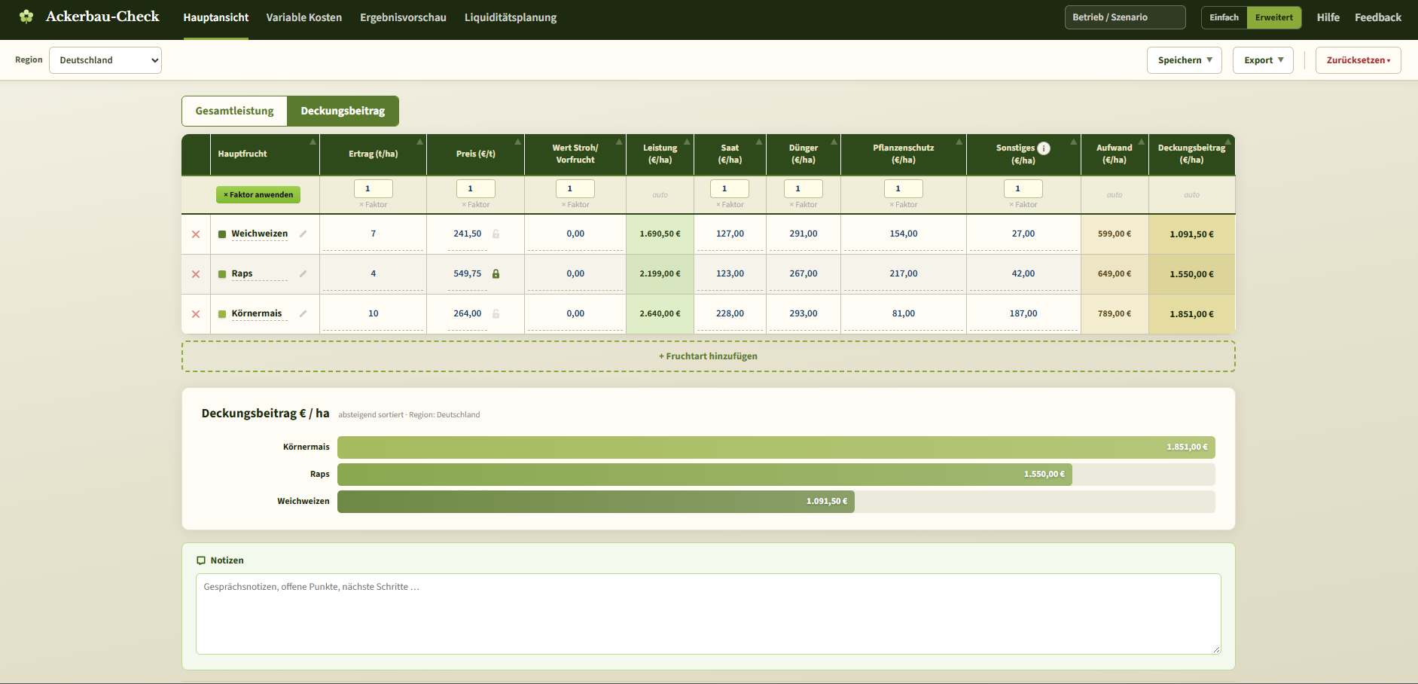Viewport: 1418px width, 684px height.
Task: Click the Ackerbau-Check clover logo icon
Action: click(26, 16)
